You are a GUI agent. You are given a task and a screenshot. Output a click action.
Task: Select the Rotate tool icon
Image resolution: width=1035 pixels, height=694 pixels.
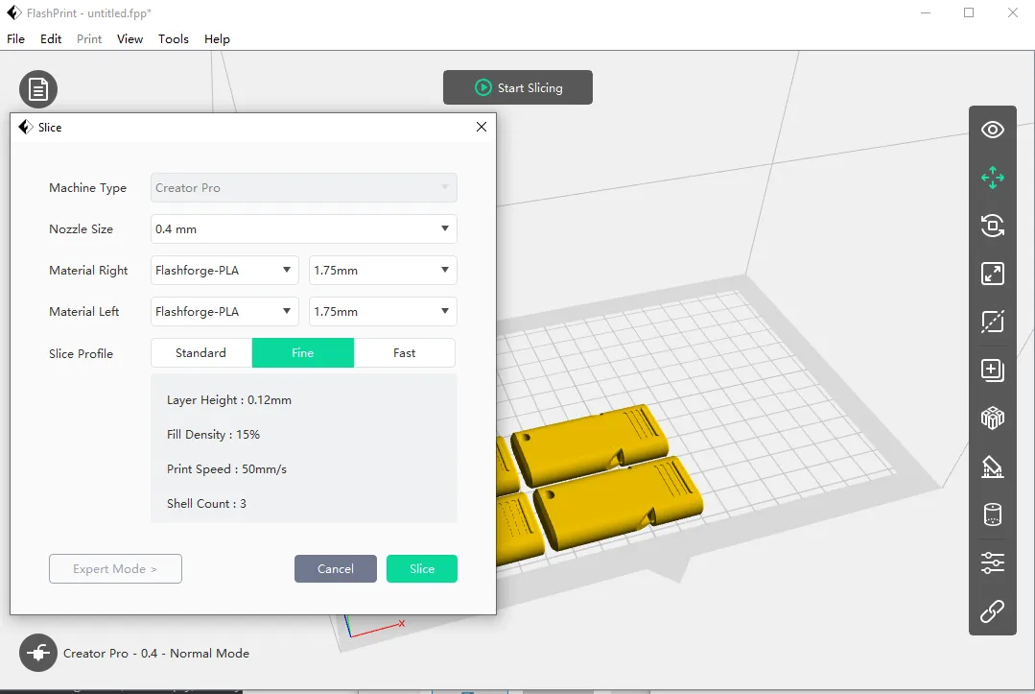coord(992,226)
